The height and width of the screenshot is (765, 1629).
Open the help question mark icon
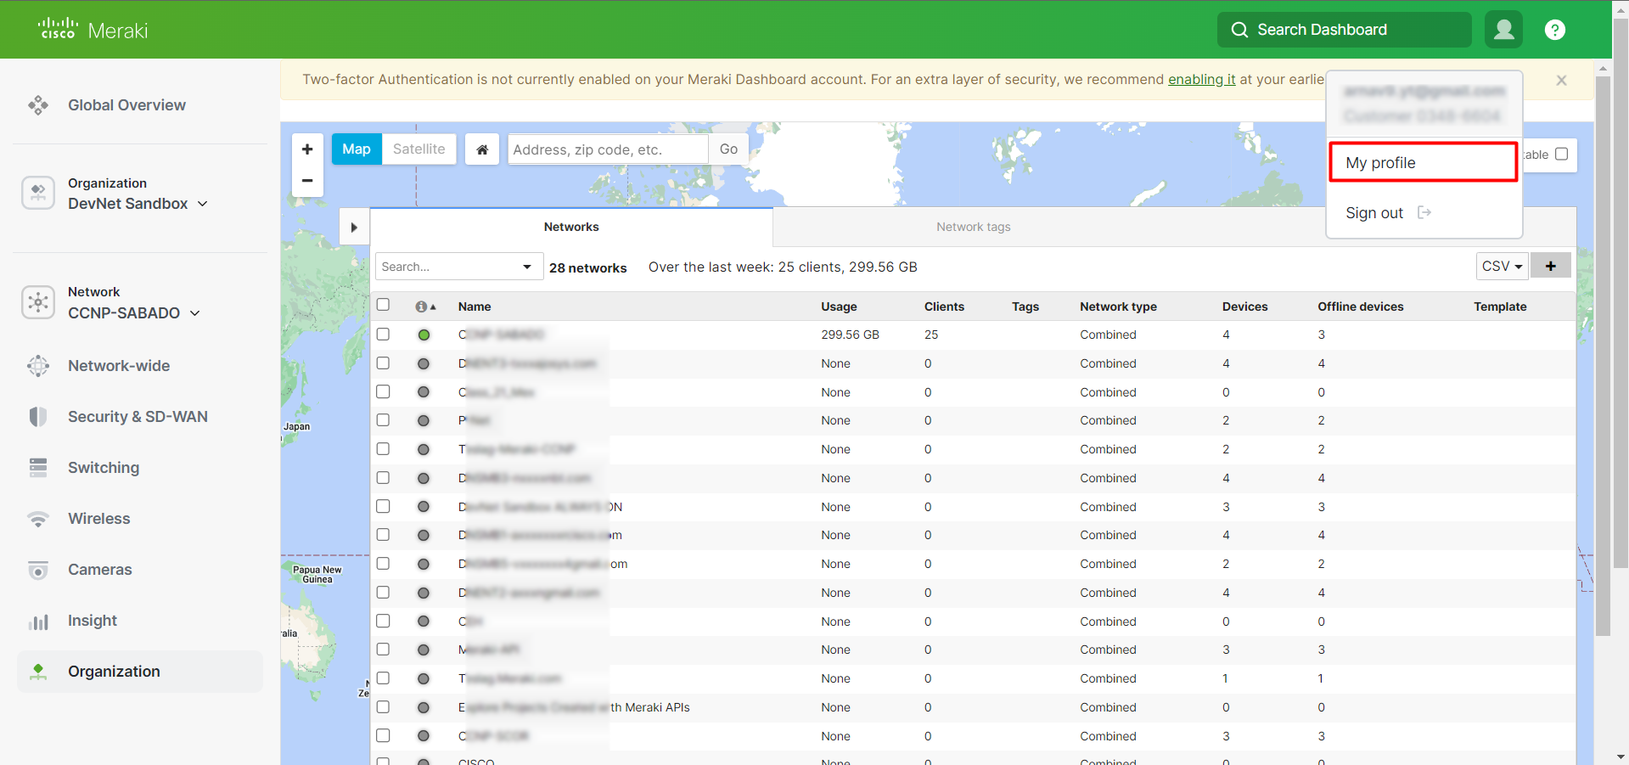pos(1554,30)
